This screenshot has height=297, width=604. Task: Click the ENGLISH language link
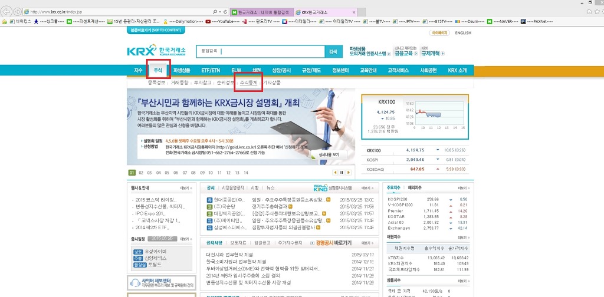pyautogui.click(x=462, y=33)
